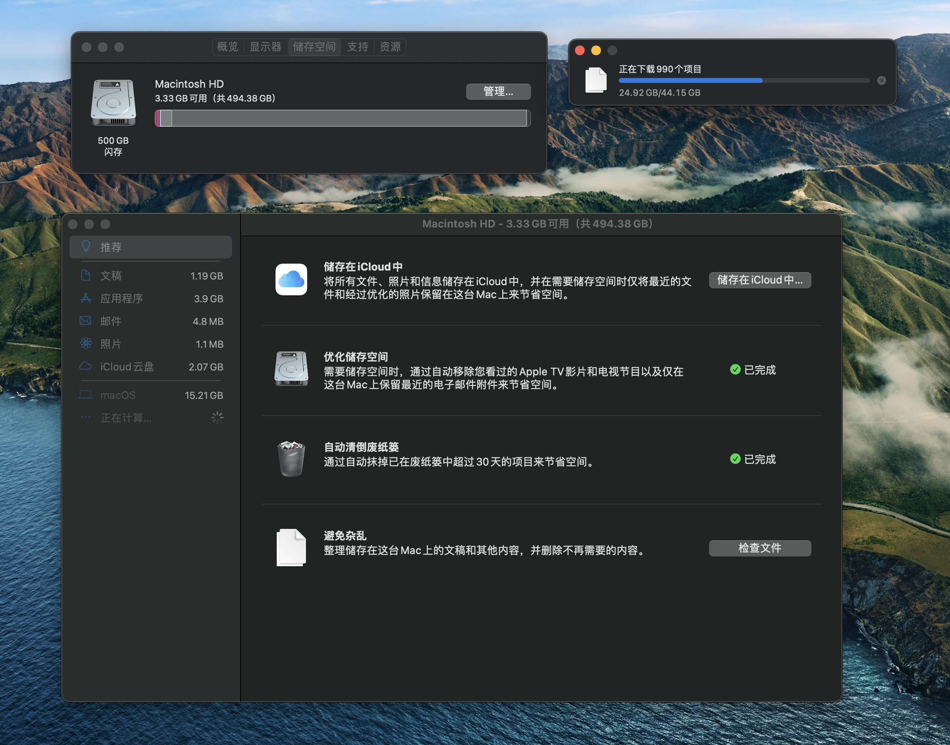
Task: Click the Macintosh HD disk icon
Action: click(x=113, y=103)
